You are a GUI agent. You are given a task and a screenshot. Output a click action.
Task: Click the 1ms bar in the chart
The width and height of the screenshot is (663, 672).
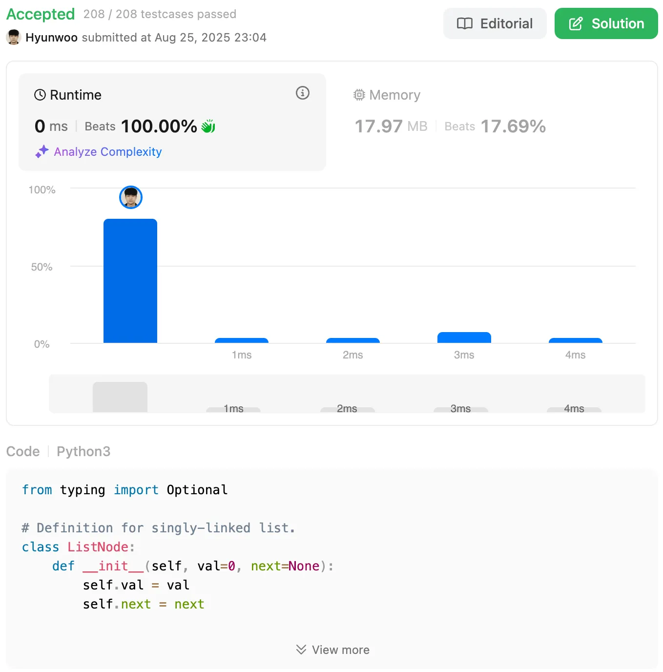pos(242,340)
